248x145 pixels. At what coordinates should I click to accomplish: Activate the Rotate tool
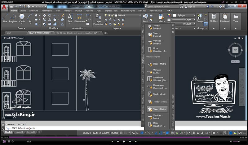[50, 16]
